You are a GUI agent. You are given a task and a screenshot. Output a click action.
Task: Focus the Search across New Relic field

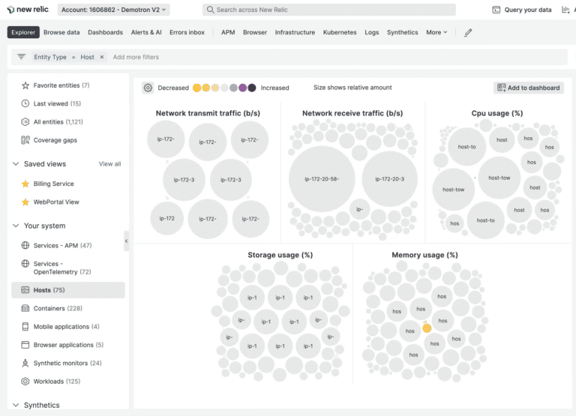pyautogui.click(x=328, y=10)
